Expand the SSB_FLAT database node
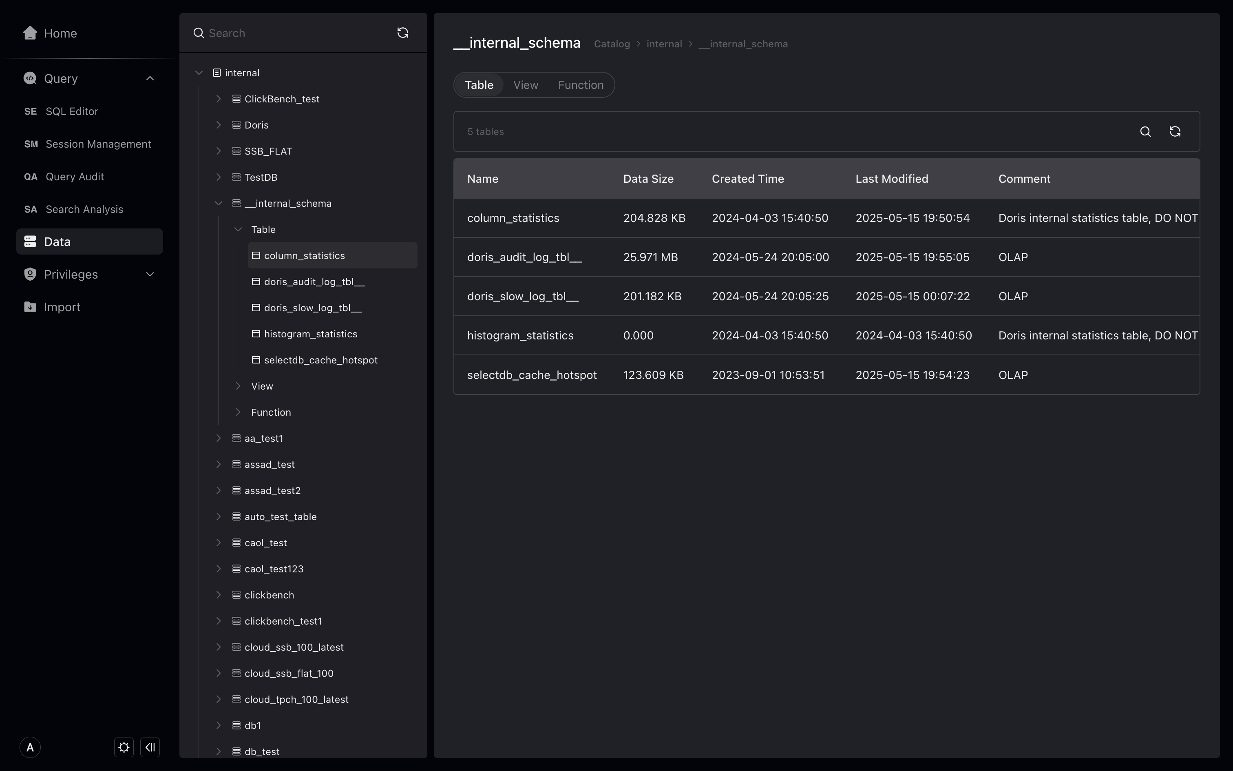This screenshot has height=771, width=1233. [219, 151]
